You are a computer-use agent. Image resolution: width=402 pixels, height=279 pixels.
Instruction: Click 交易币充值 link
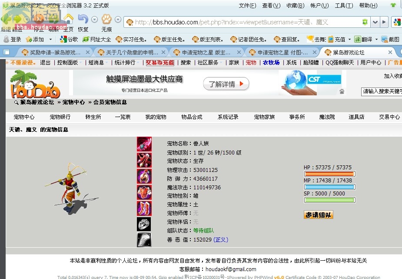pos(160,62)
